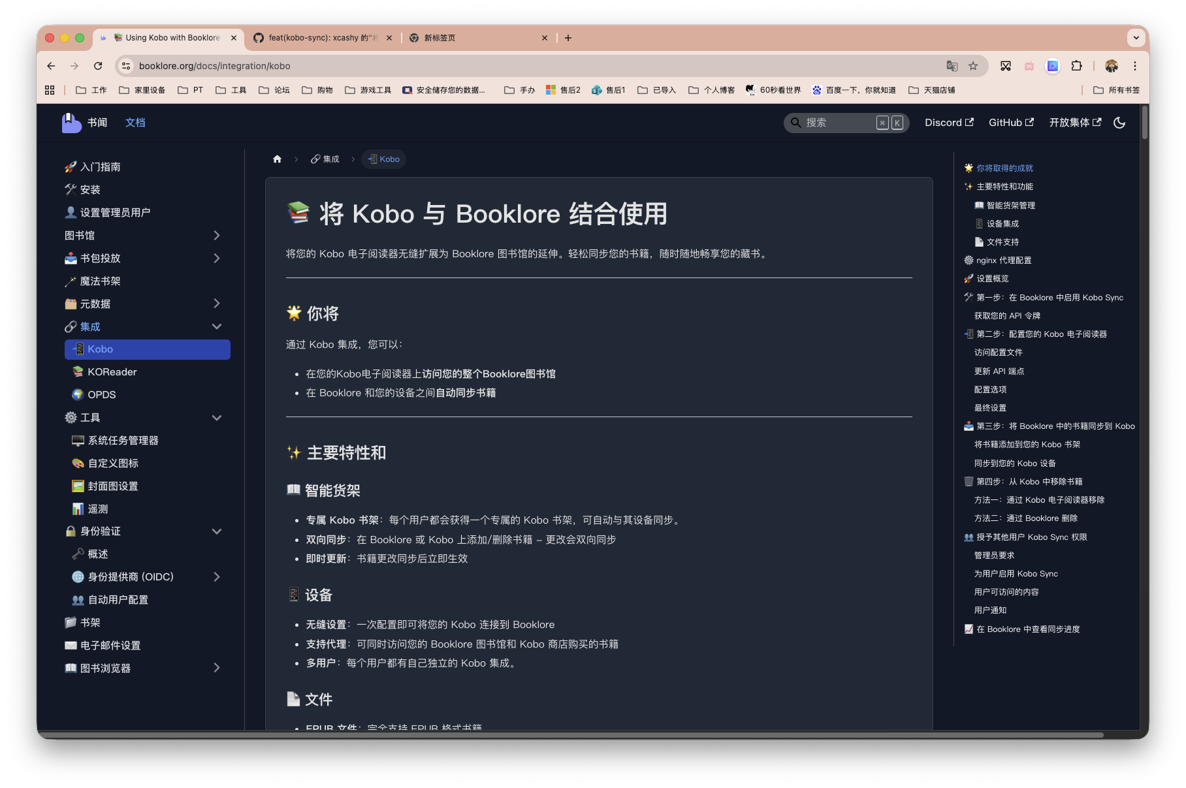Expand 身份提供商 (OIDC) in the sidebar

tap(217, 576)
